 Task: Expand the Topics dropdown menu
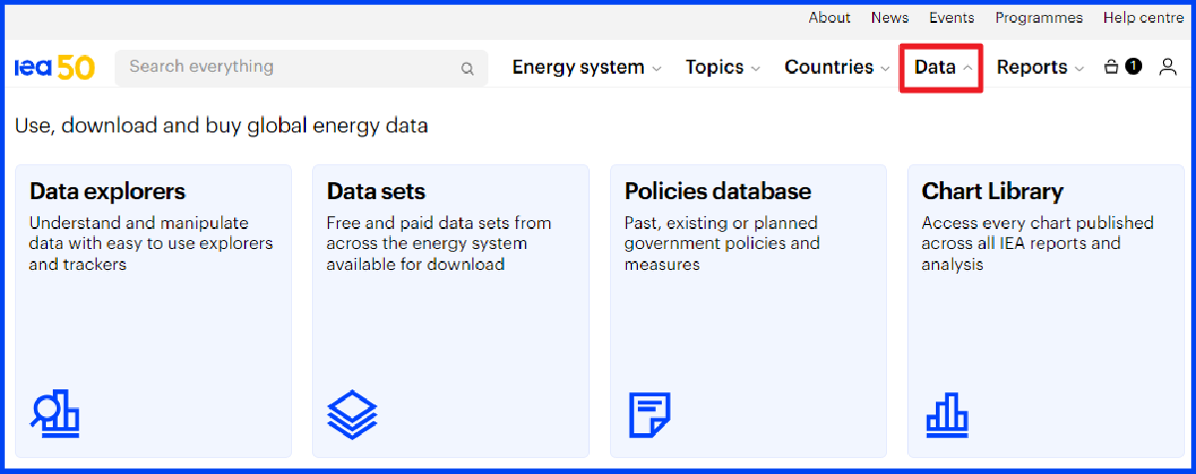click(x=723, y=68)
